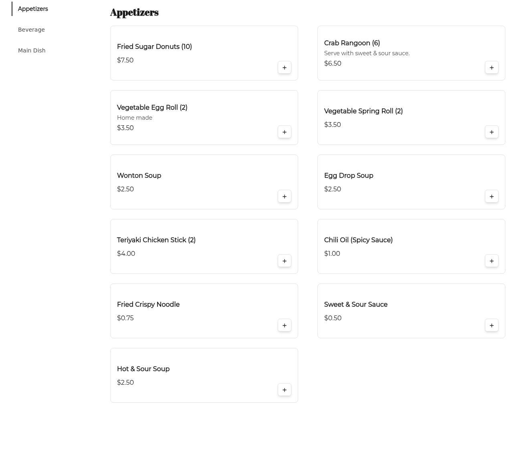517x456 pixels.
Task: Click plus icon for Crab Rangoon
Action: click(x=491, y=68)
